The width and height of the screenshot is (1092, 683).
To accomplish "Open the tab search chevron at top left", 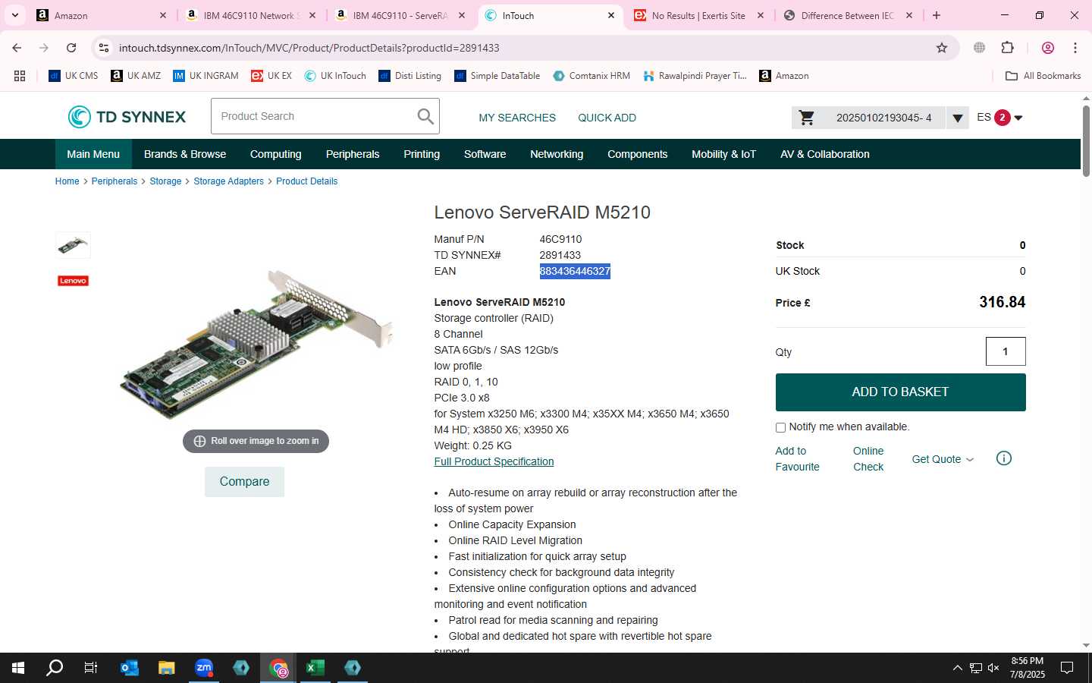I will (x=14, y=15).
